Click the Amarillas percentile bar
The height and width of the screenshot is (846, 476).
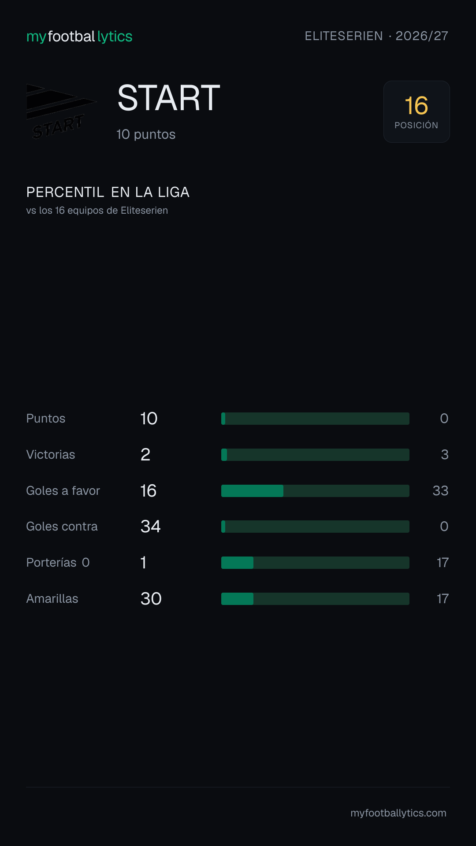tap(315, 599)
